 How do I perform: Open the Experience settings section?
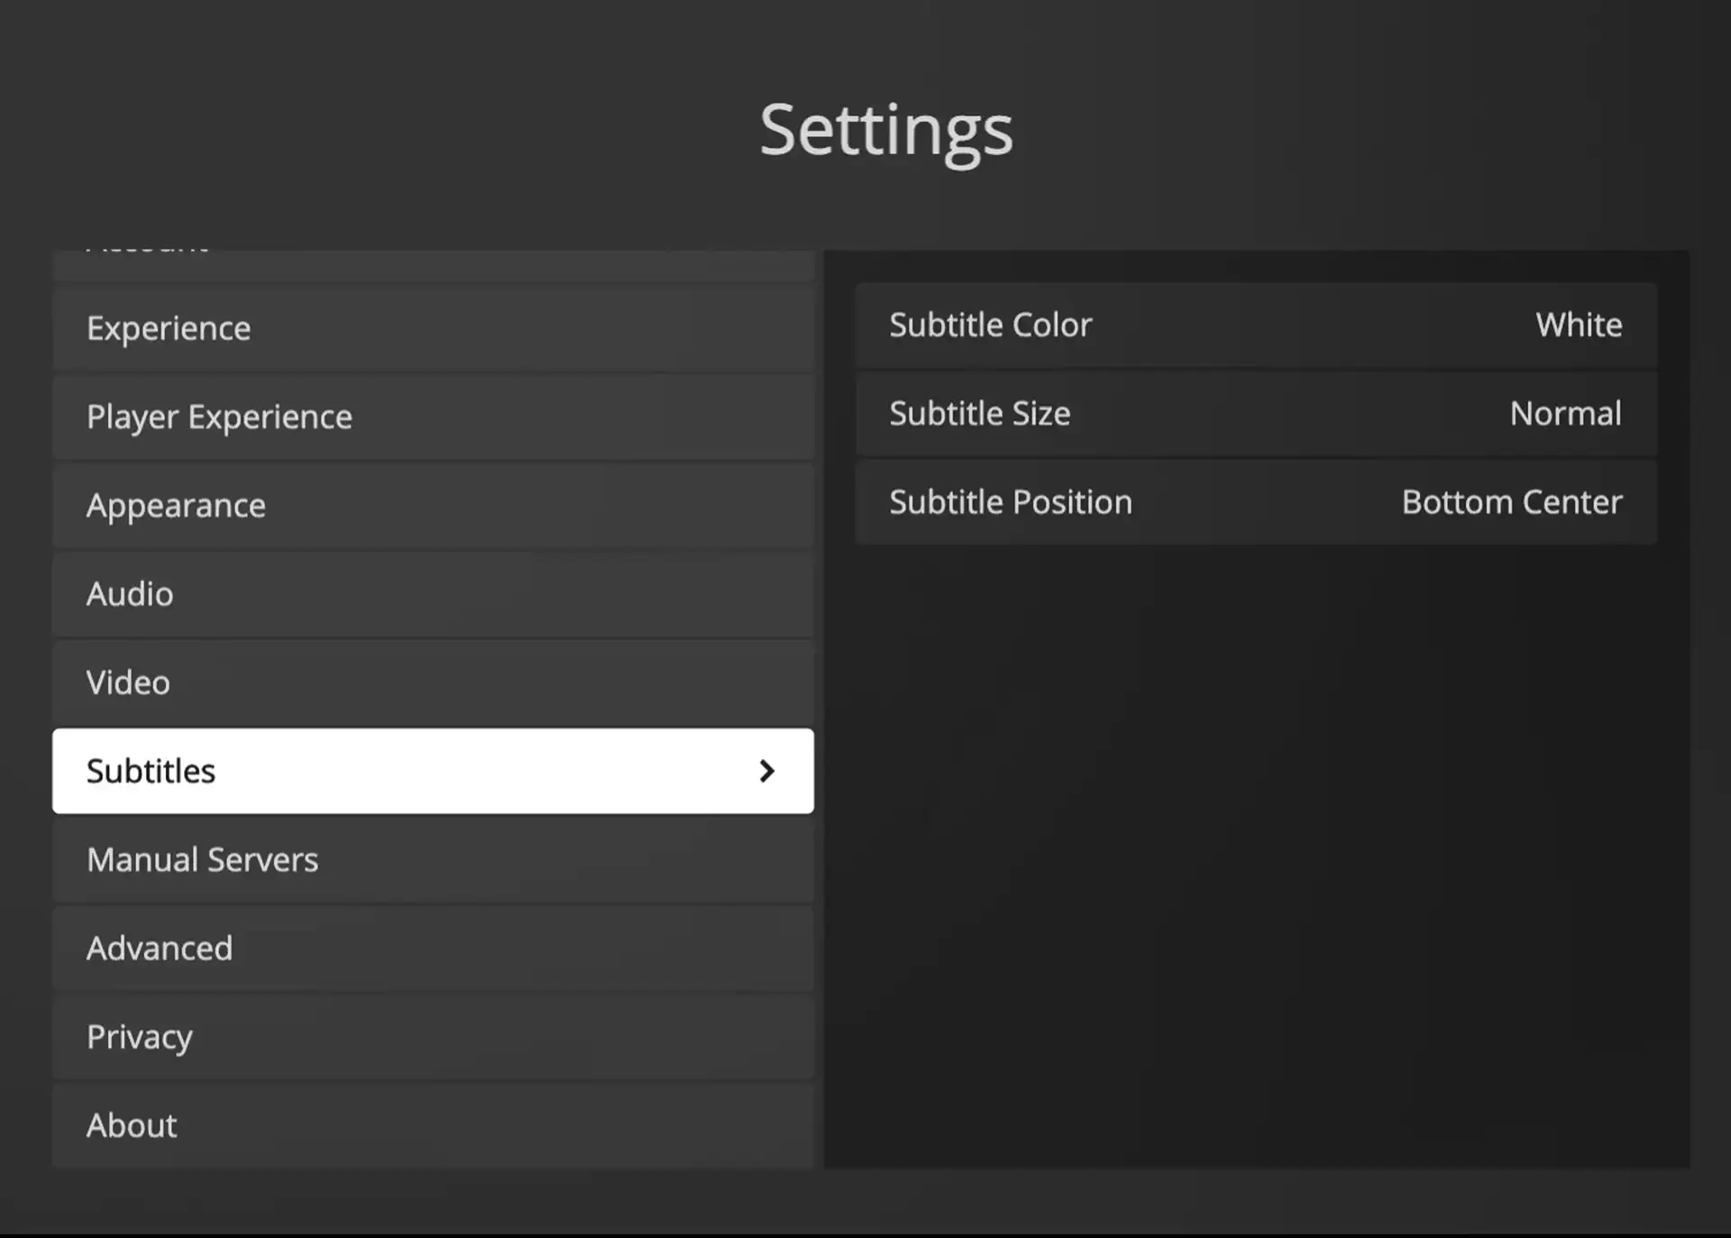433,328
